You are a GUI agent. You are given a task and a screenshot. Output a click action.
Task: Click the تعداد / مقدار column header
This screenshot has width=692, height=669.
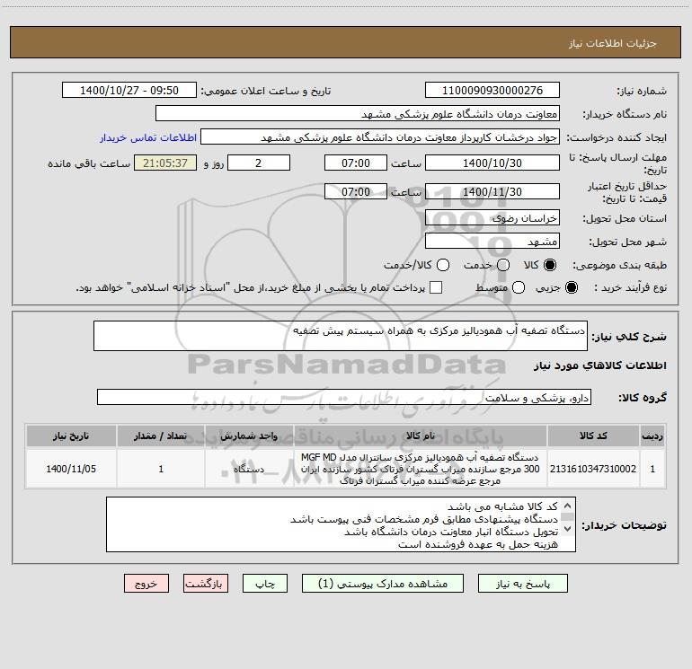coord(161,436)
